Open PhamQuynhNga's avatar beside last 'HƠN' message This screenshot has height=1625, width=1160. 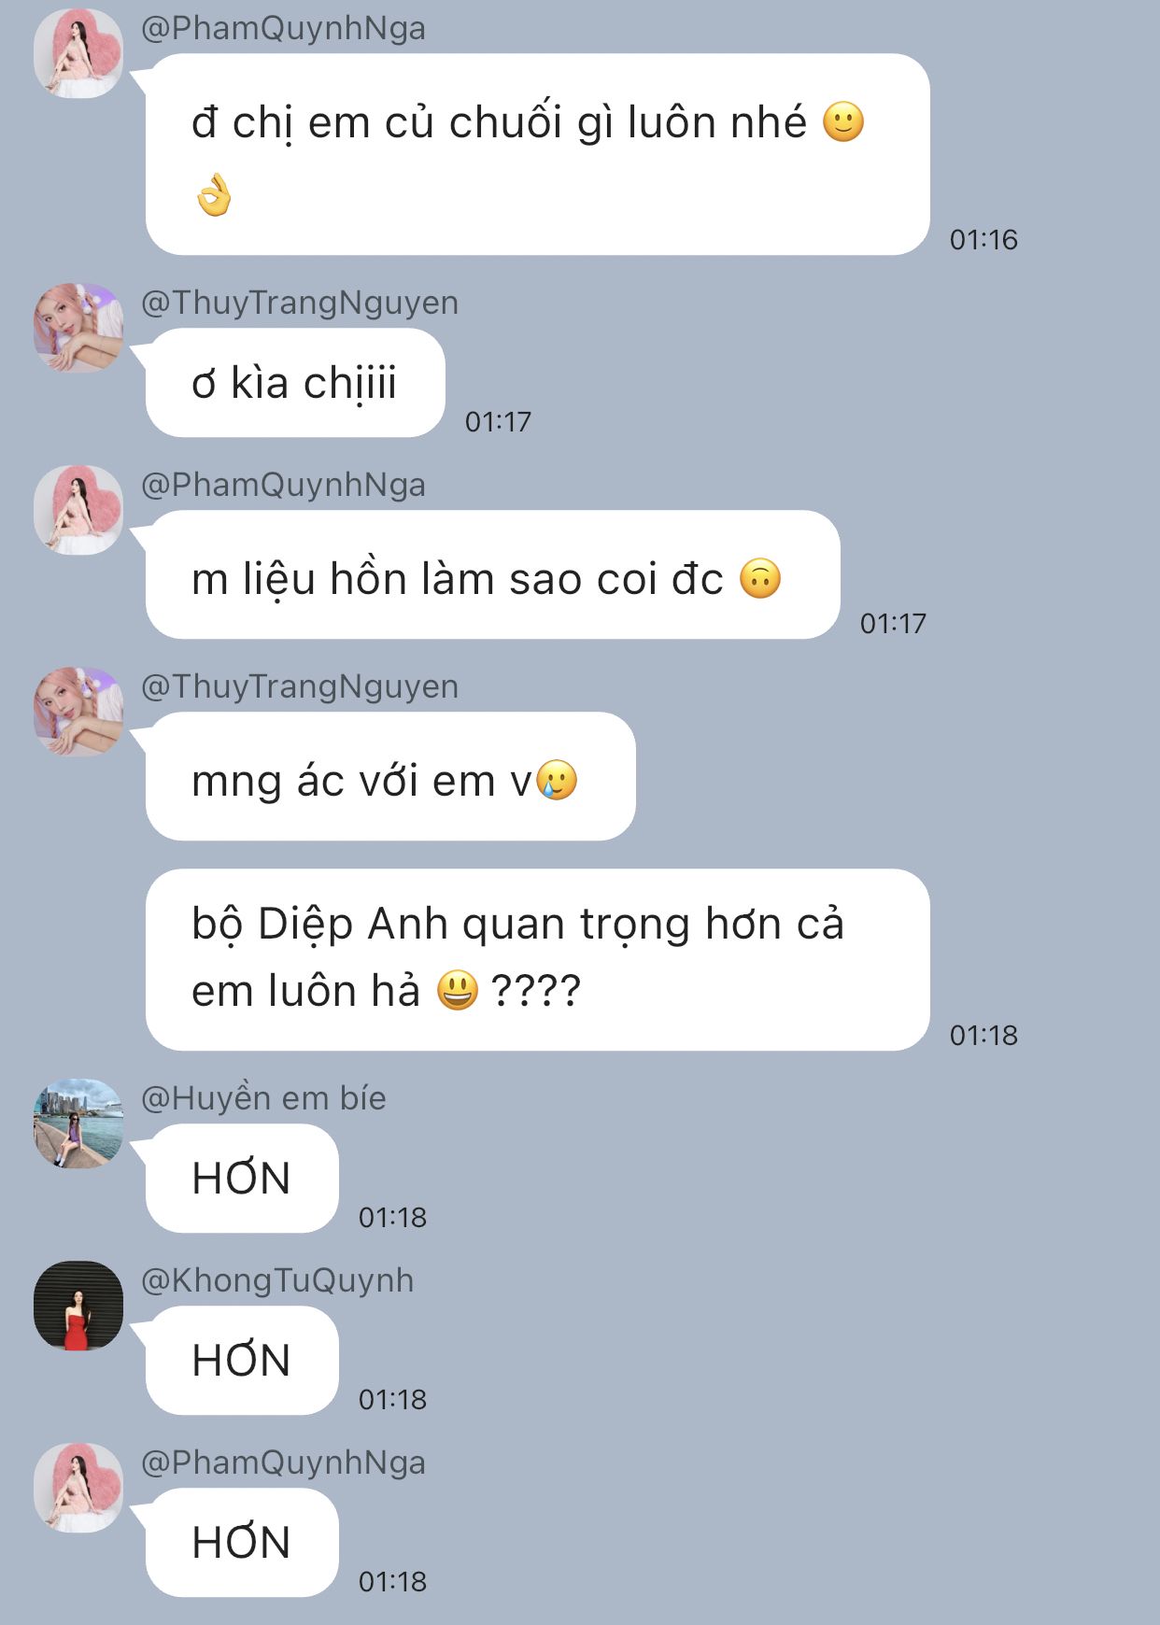point(78,1488)
